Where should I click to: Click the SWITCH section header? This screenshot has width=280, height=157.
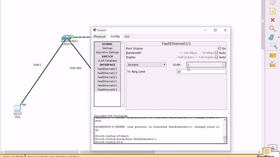107,56
